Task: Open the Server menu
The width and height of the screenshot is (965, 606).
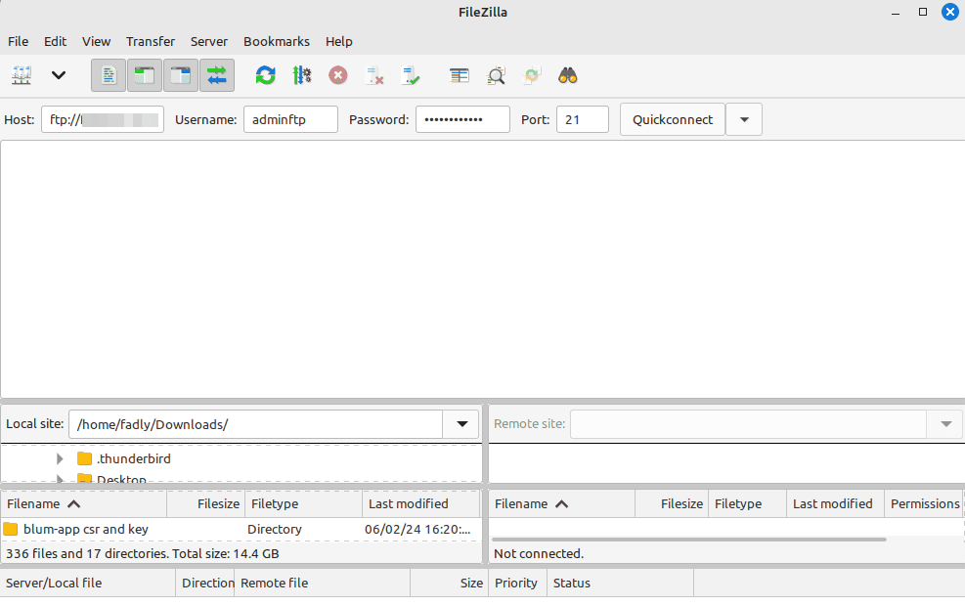Action: click(x=208, y=41)
